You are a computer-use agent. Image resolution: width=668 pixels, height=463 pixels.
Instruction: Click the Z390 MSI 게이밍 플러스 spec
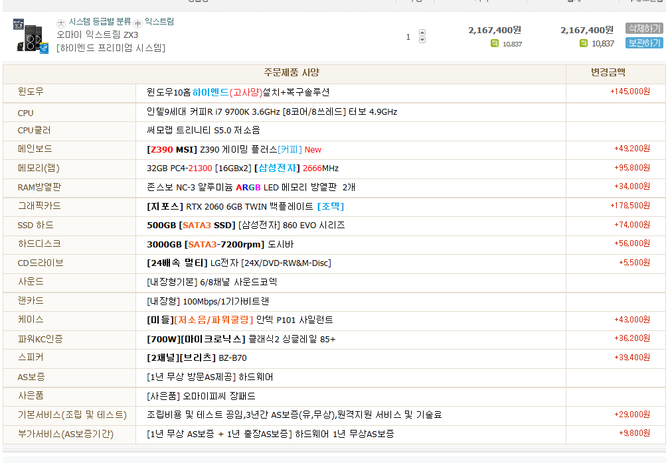coord(234,149)
